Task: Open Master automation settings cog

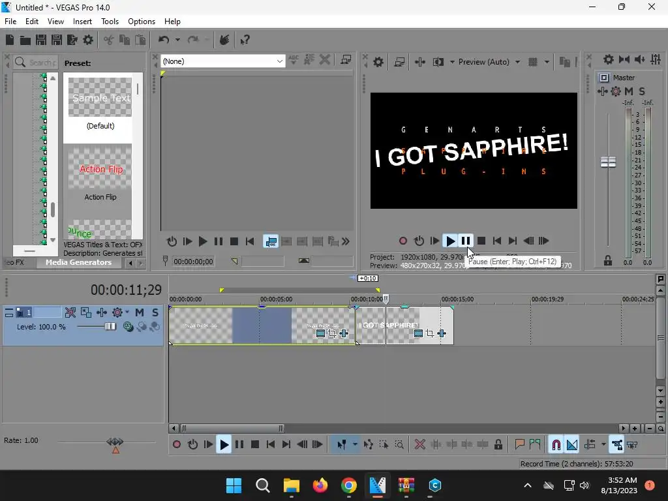Action: [616, 91]
